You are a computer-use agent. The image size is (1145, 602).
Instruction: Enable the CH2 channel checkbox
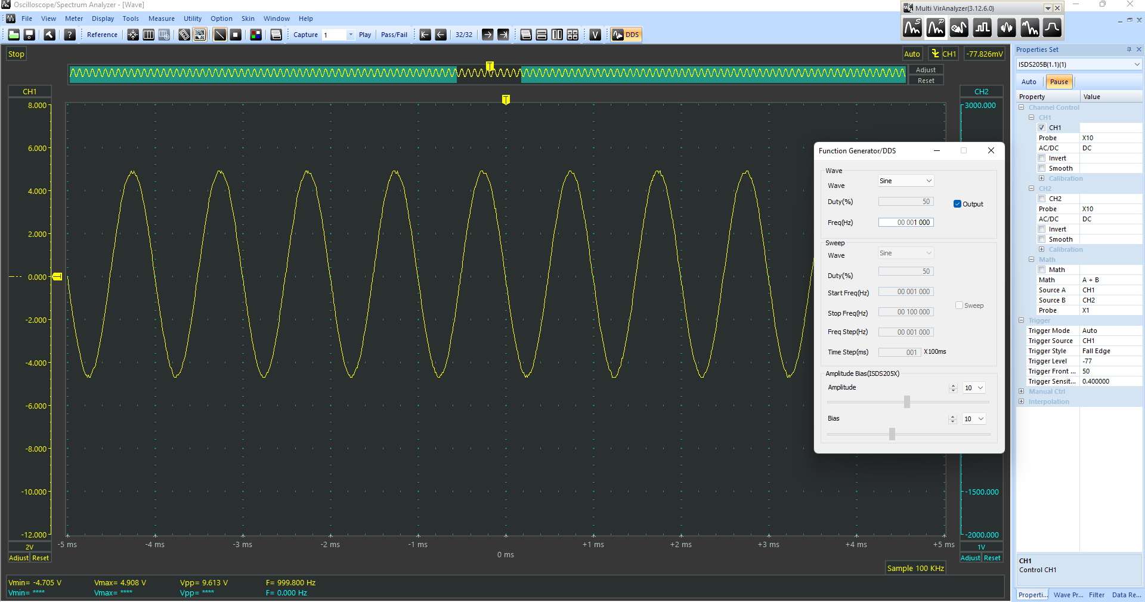coord(1042,199)
